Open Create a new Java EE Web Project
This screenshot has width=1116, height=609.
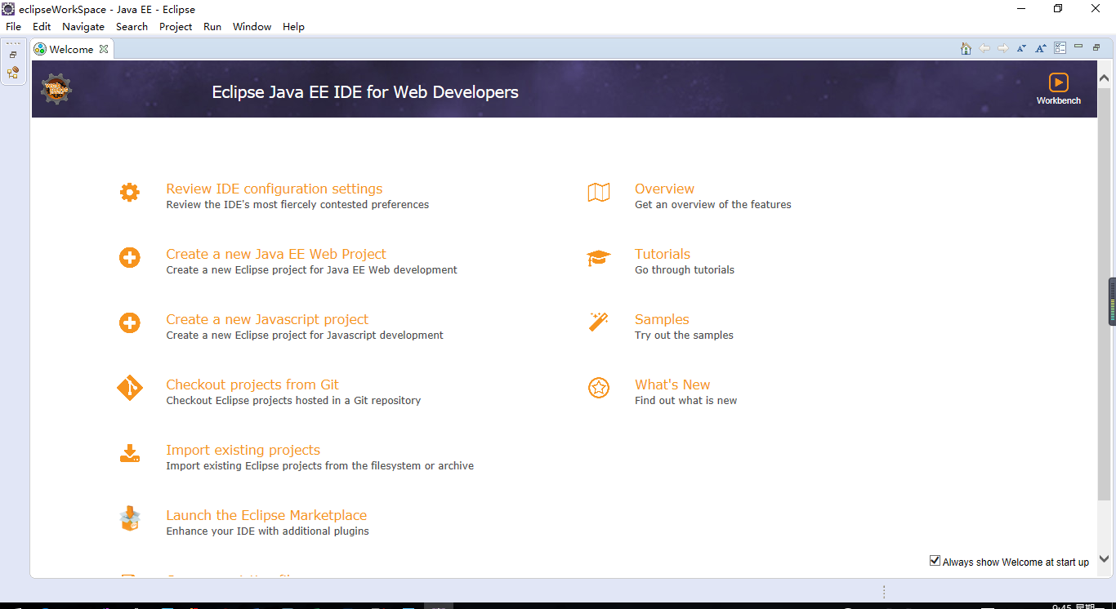[x=276, y=254]
